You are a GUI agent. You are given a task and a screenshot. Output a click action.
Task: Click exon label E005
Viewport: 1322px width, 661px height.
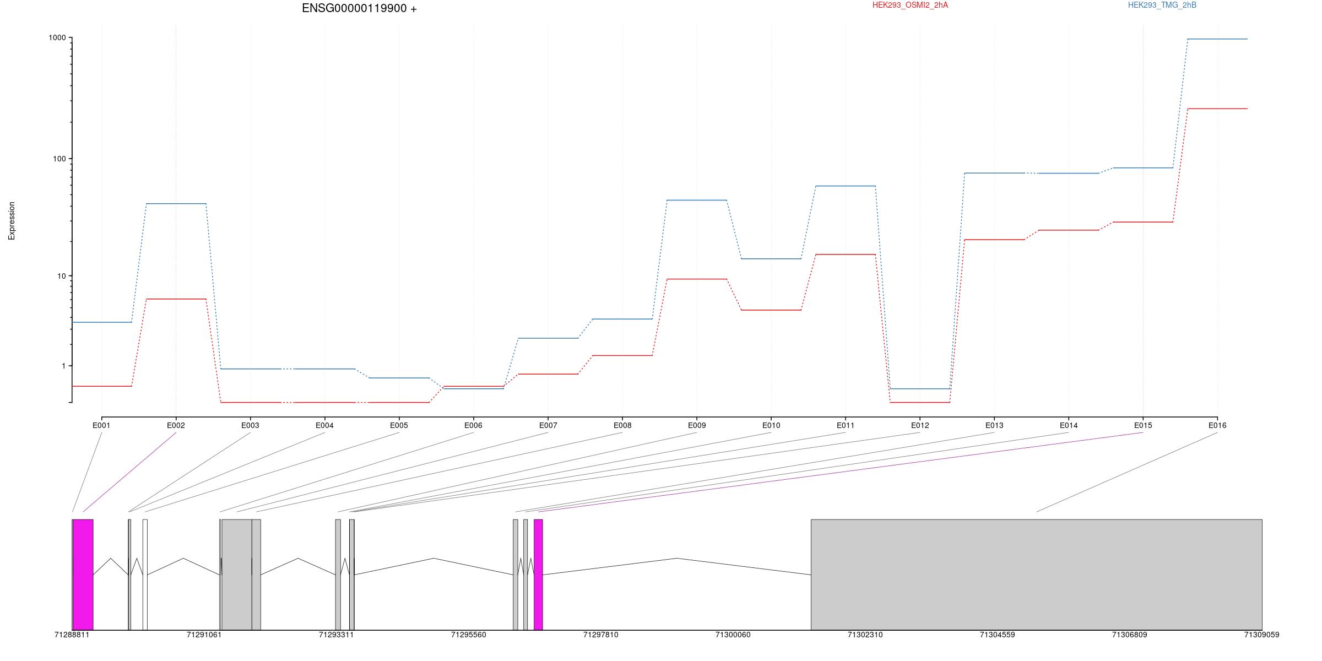click(x=399, y=425)
